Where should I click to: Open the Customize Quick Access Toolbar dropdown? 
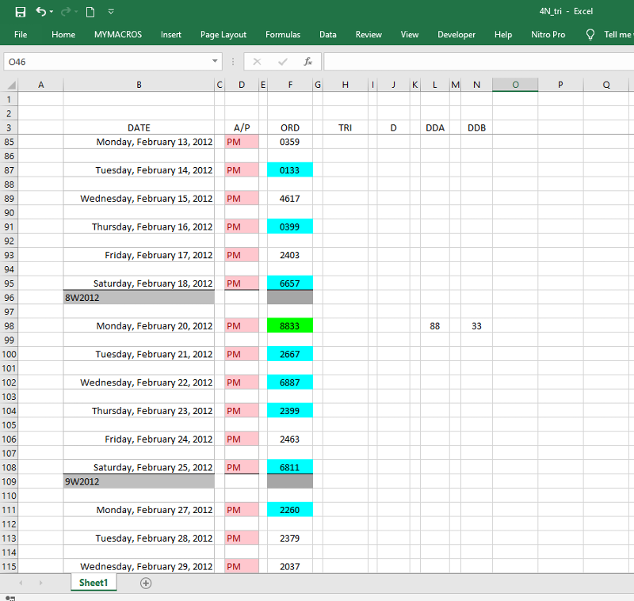pos(111,12)
